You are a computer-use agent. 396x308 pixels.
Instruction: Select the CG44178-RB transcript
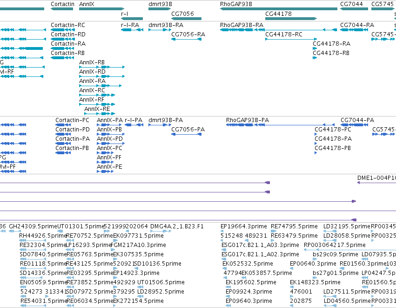tap(315, 58)
